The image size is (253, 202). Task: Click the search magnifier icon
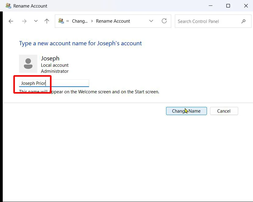click(x=243, y=21)
